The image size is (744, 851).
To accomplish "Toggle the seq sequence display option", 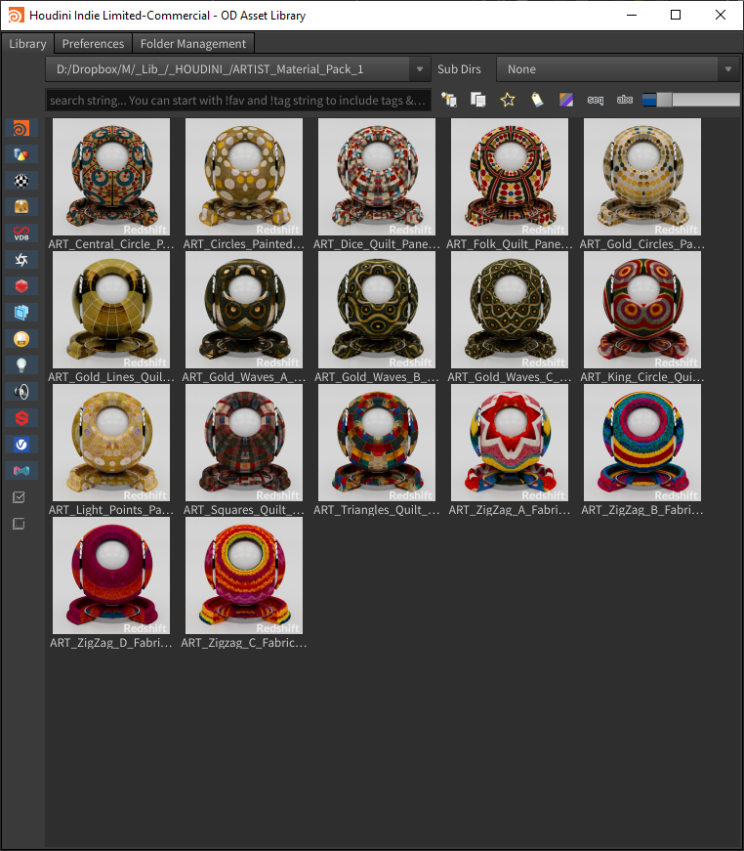I will coord(596,100).
